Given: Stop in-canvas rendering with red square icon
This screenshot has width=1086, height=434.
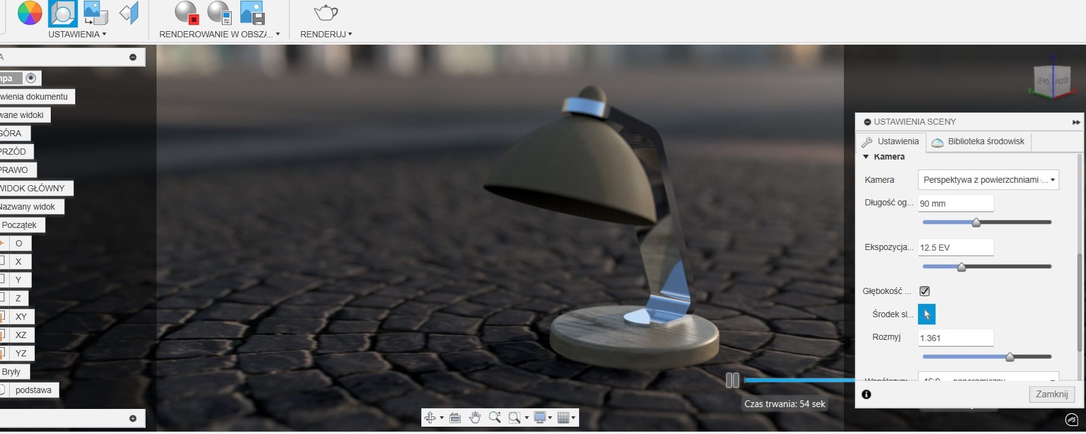Looking at the screenshot, I should (x=186, y=13).
